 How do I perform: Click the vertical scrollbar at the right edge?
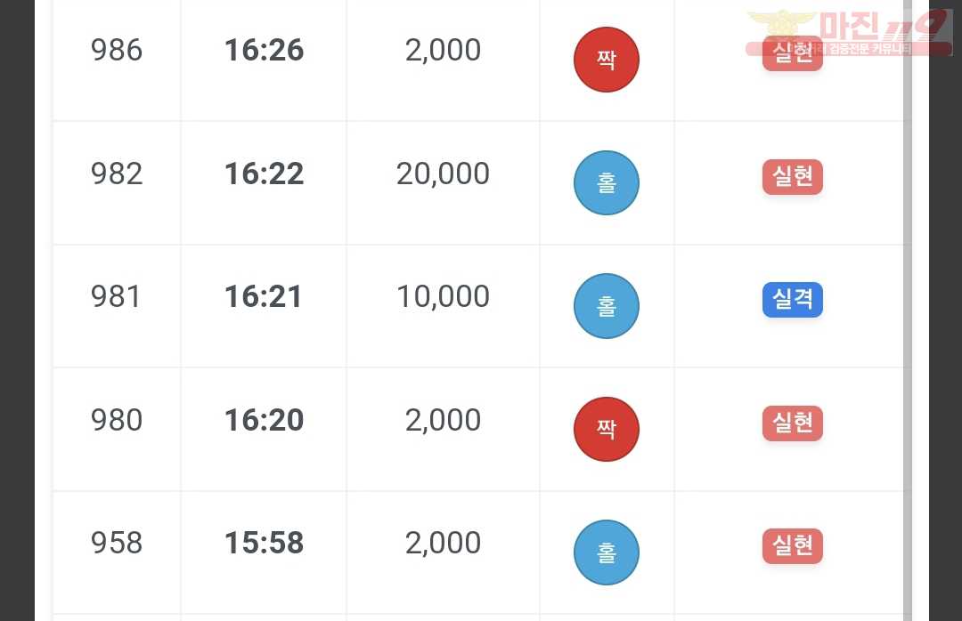click(x=908, y=310)
